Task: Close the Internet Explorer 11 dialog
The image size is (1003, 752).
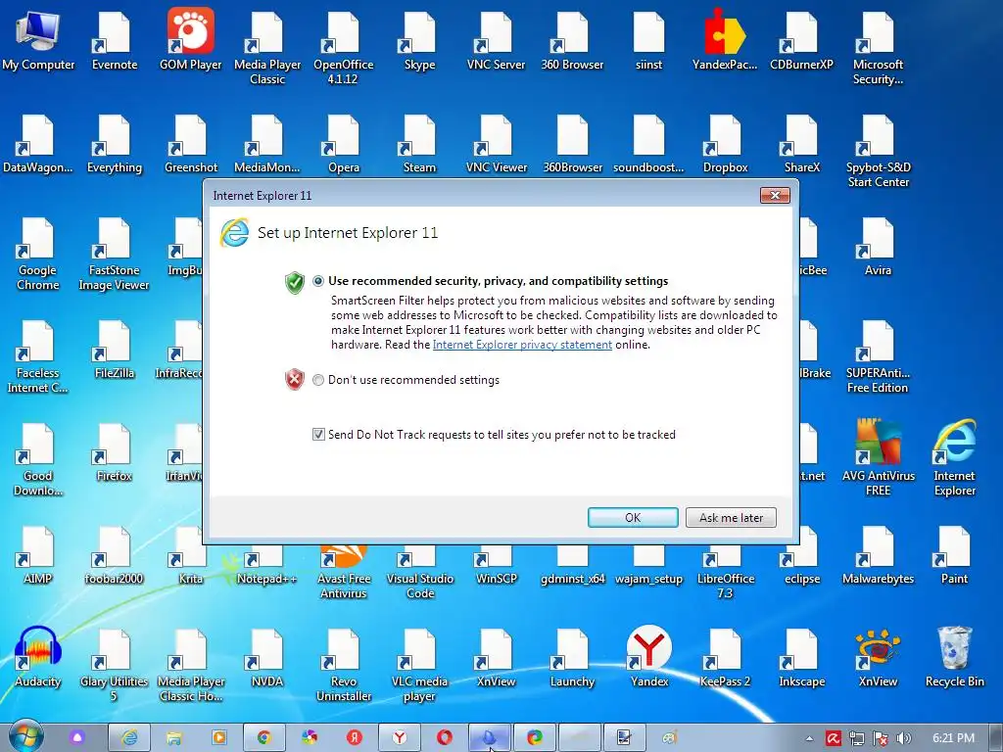Action: point(775,195)
